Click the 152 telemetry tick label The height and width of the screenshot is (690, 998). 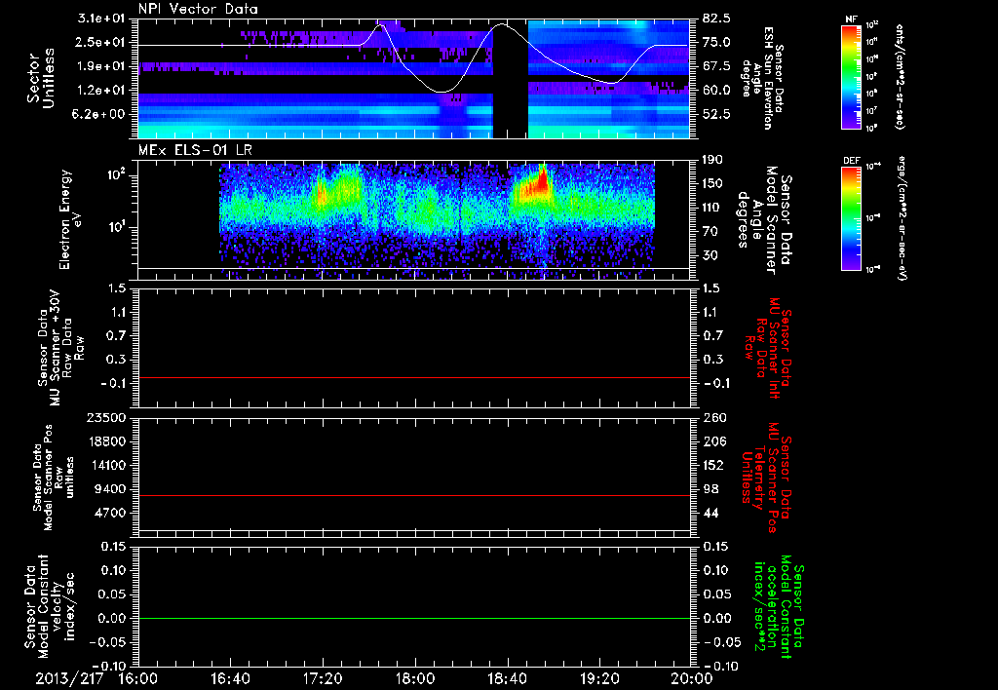pos(712,465)
